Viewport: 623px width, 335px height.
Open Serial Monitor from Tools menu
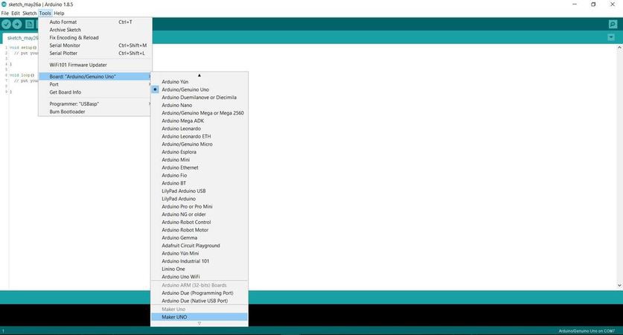95,45
